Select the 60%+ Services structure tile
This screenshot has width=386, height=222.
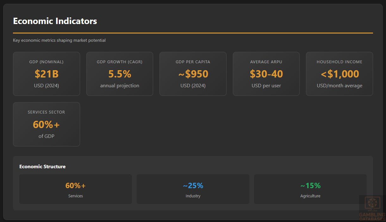point(76,189)
